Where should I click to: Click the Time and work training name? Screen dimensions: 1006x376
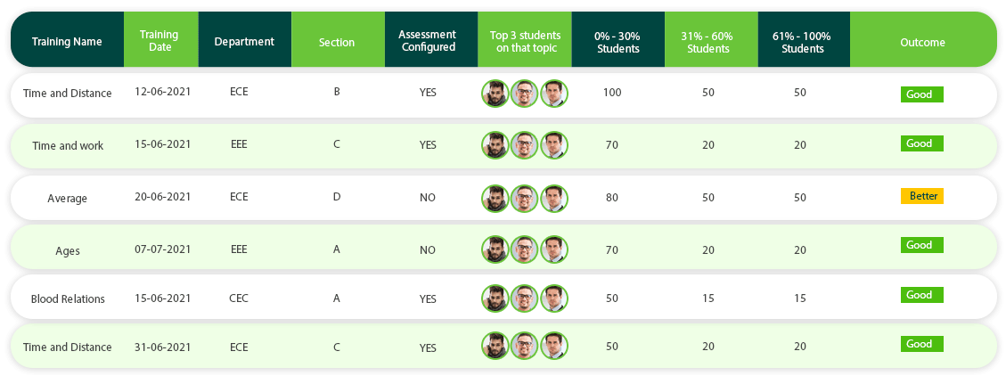pos(68,145)
